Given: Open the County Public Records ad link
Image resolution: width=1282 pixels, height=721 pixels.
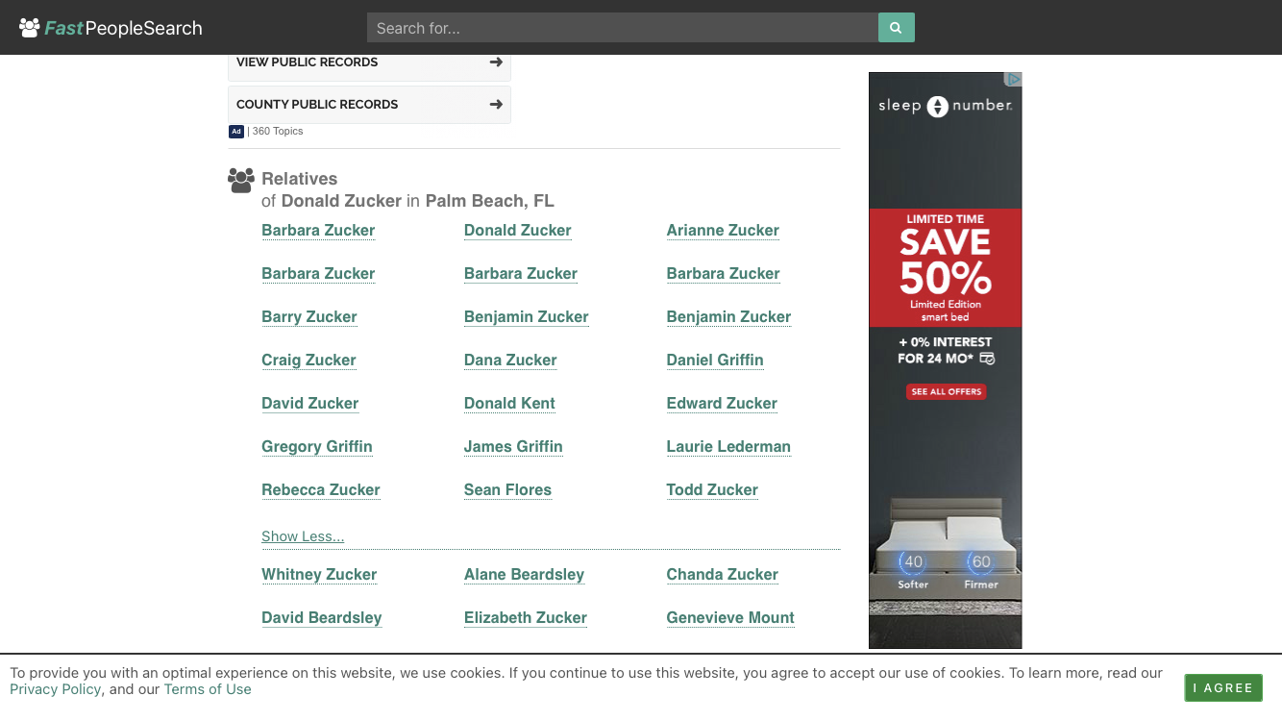Looking at the screenshot, I should click(x=369, y=105).
